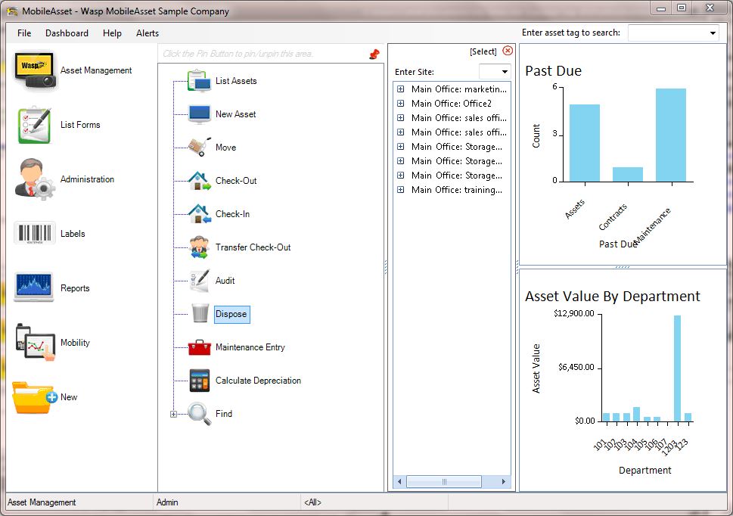Image resolution: width=733 pixels, height=516 pixels.
Task: Click the Maintenance bar in Past Due chart
Action: (671, 135)
